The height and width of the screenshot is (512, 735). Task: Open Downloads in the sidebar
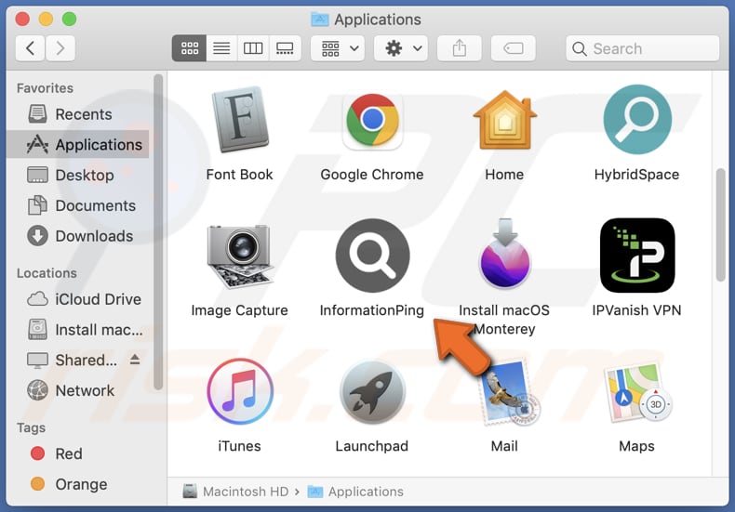77,236
